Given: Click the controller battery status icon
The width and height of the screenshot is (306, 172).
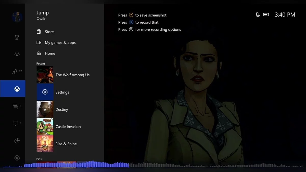Looking at the screenshot, I should [x=266, y=15].
